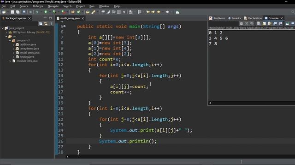
Task: Toggle Scroll Lock in the Console toolbar
Action: point(264,23)
